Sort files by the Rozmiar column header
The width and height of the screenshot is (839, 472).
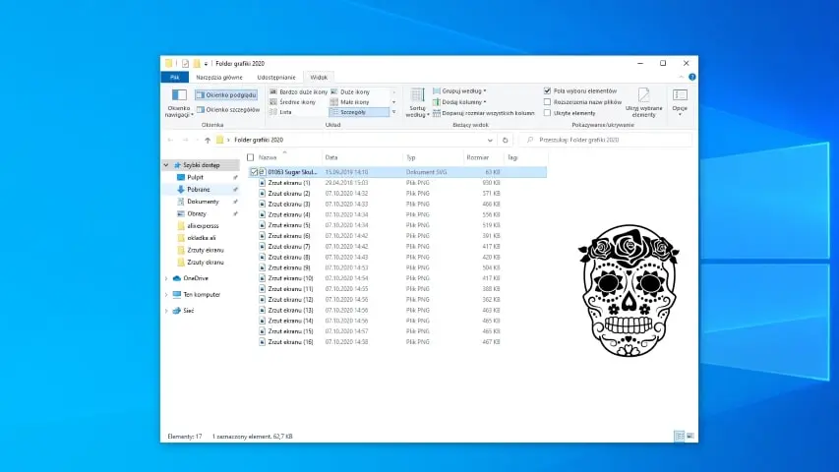479,157
